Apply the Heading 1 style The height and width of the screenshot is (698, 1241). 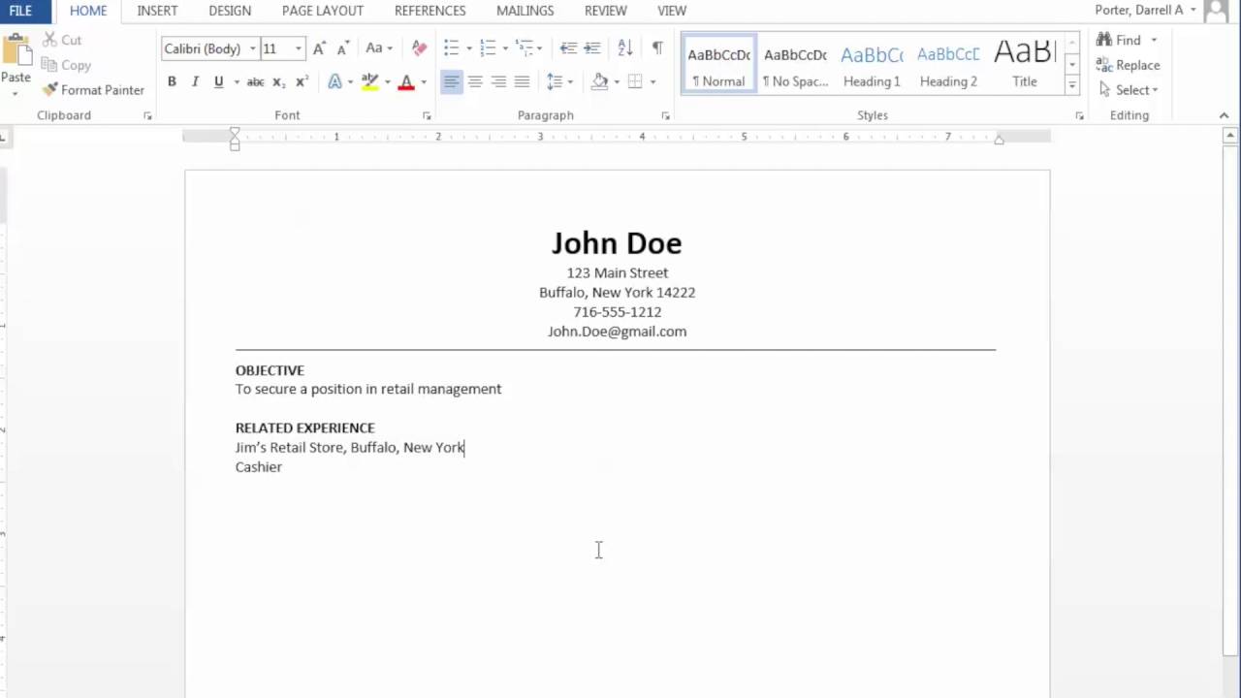click(x=872, y=64)
